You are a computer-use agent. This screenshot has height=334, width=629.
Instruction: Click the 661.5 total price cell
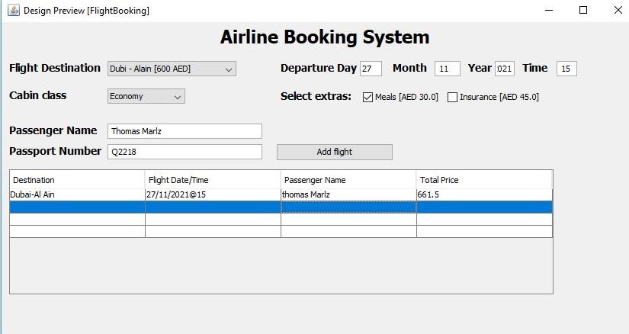pos(484,194)
